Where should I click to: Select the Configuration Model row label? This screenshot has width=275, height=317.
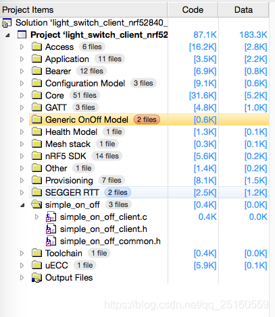(85, 83)
